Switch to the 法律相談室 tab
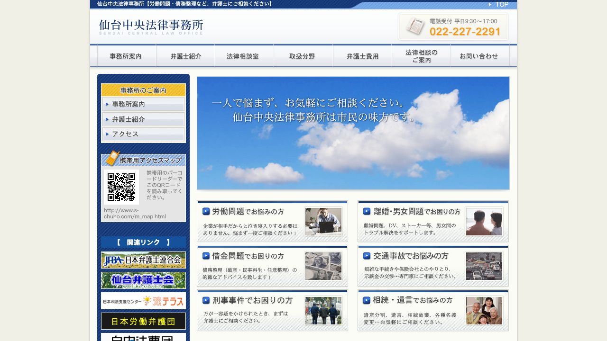 pos(244,55)
